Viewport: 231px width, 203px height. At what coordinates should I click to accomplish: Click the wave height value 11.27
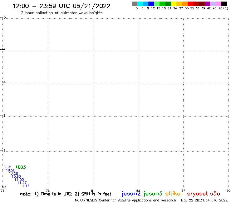[x=22, y=183]
